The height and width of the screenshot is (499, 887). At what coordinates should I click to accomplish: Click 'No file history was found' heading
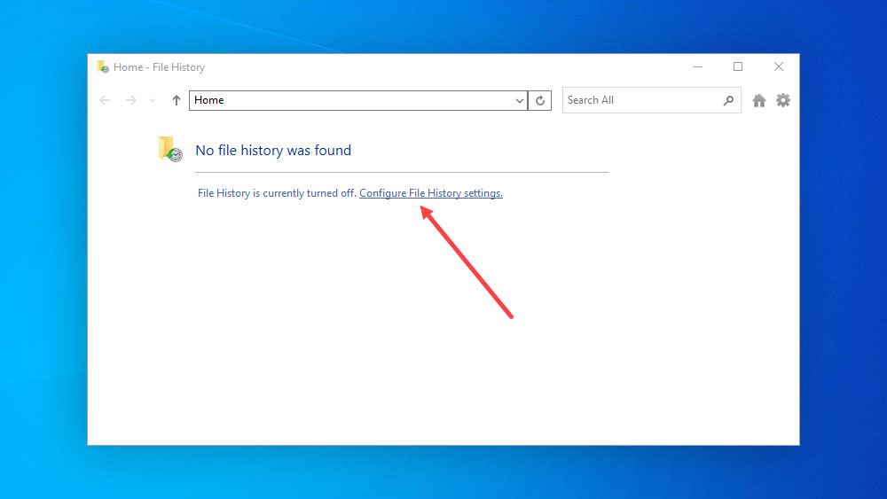click(x=273, y=151)
